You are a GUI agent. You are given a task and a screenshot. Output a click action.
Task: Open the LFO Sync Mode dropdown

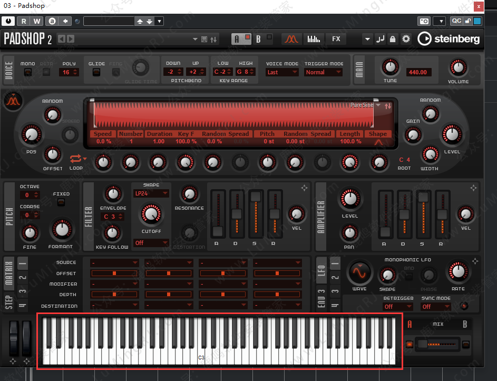tap(436, 307)
